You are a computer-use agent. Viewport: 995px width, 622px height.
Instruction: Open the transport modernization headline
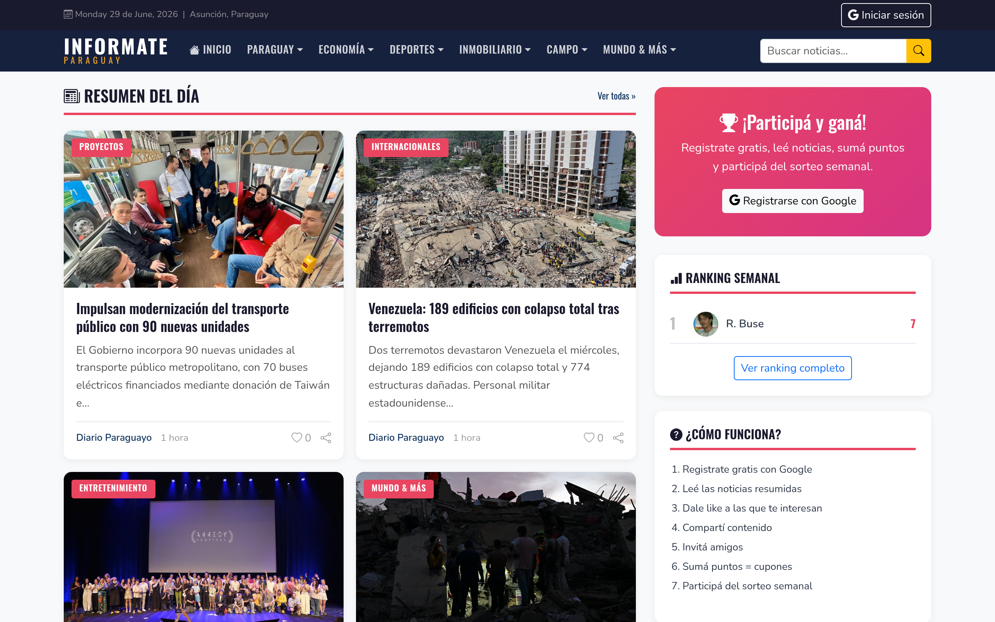183,318
